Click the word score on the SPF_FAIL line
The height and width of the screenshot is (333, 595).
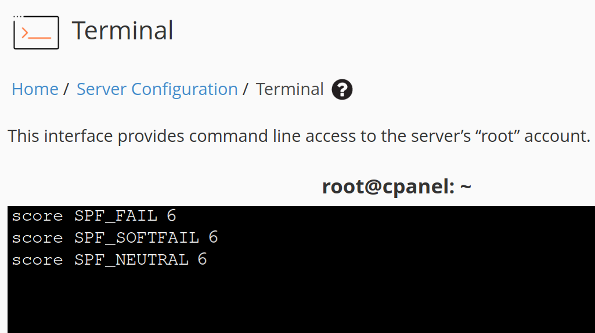(37, 216)
